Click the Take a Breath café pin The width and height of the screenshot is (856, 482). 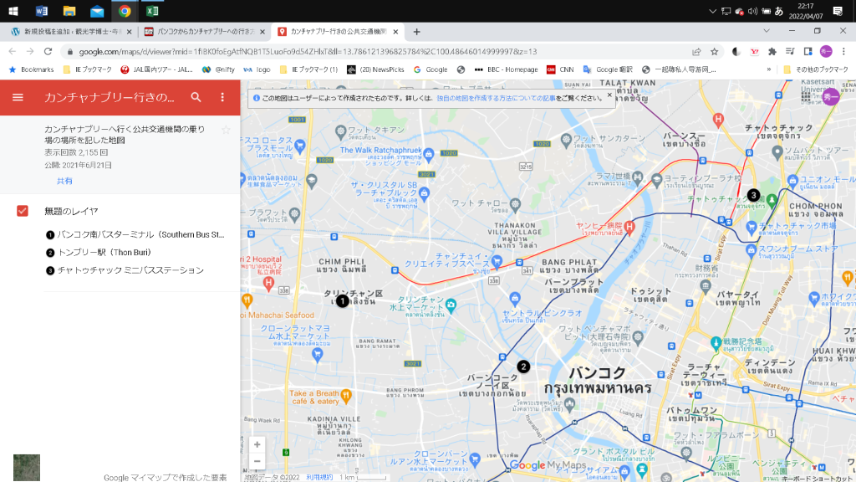click(345, 396)
